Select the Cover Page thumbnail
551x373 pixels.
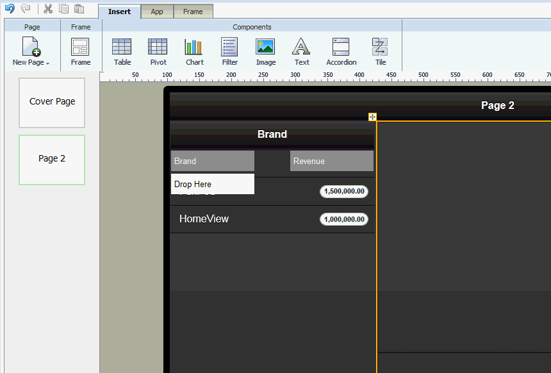click(x=52, y=103)
